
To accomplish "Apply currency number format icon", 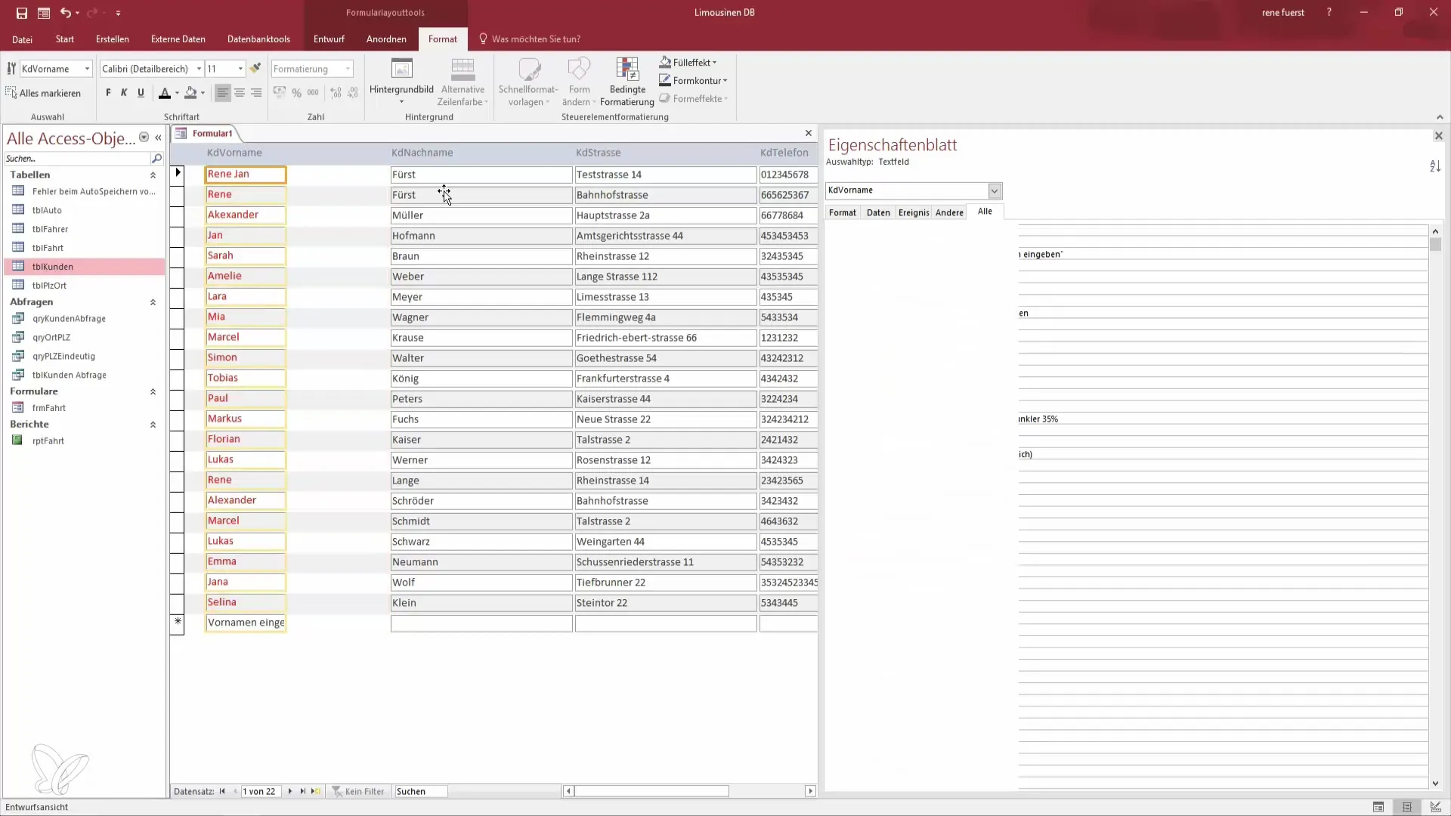I will click(x=279, y=93).
